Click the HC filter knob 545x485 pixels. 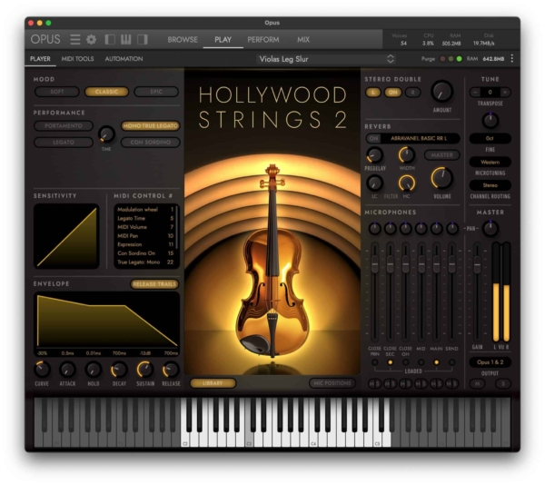tap(406, 183)
